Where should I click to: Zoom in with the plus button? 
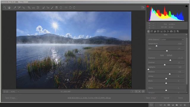tap(7, 92)
